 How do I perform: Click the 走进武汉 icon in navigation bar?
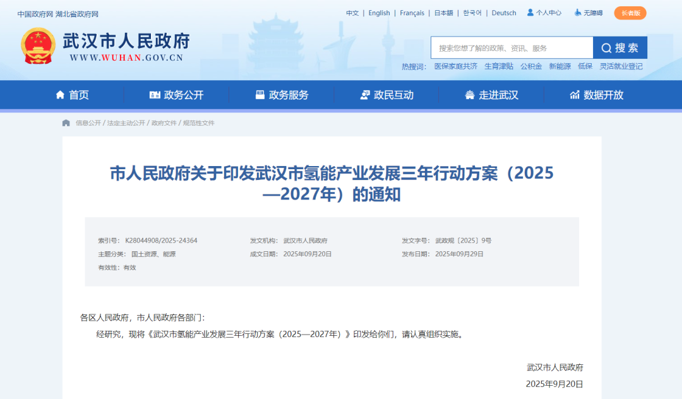click(x=469, y=94)
